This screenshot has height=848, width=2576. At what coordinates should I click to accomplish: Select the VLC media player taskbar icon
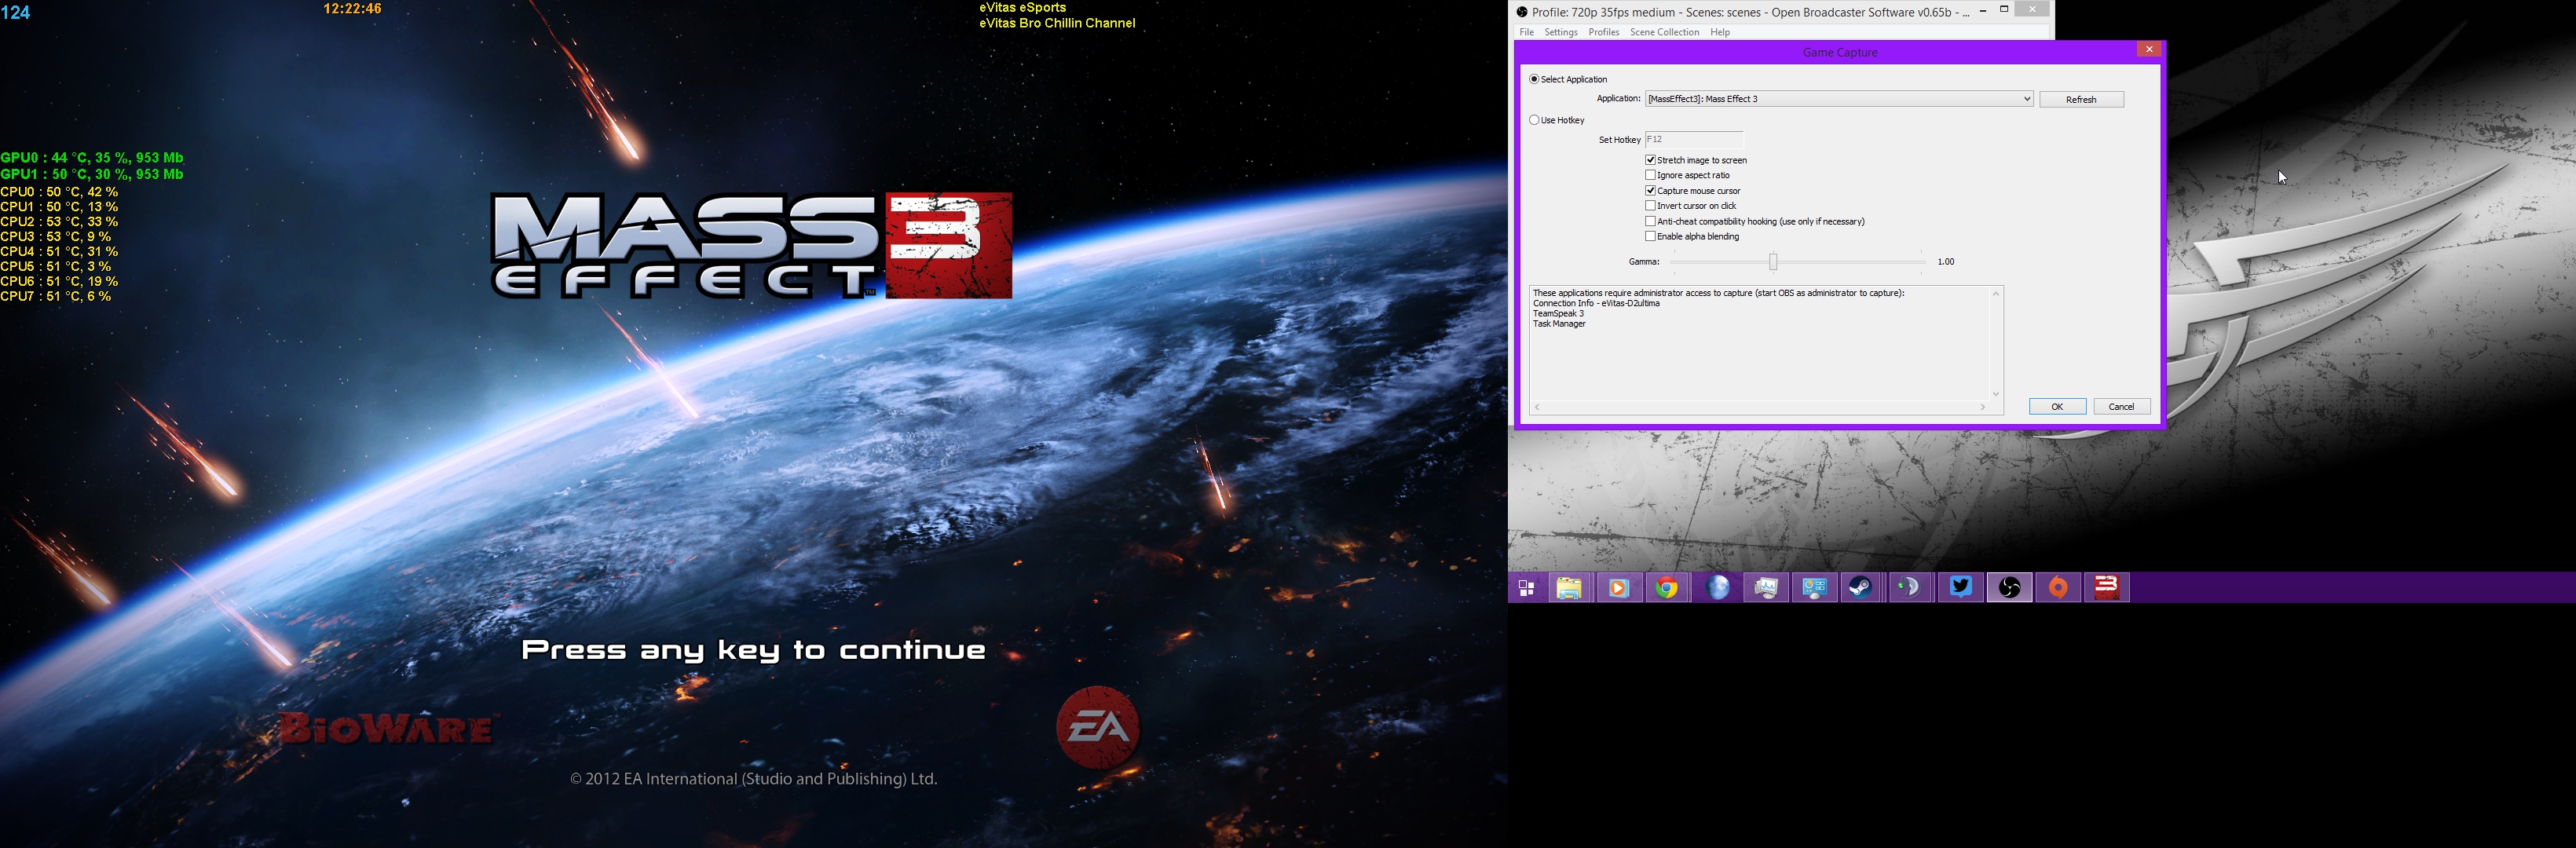tap(1620, 587)
